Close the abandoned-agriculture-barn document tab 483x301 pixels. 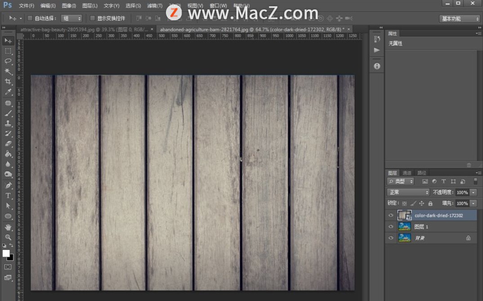349,29
